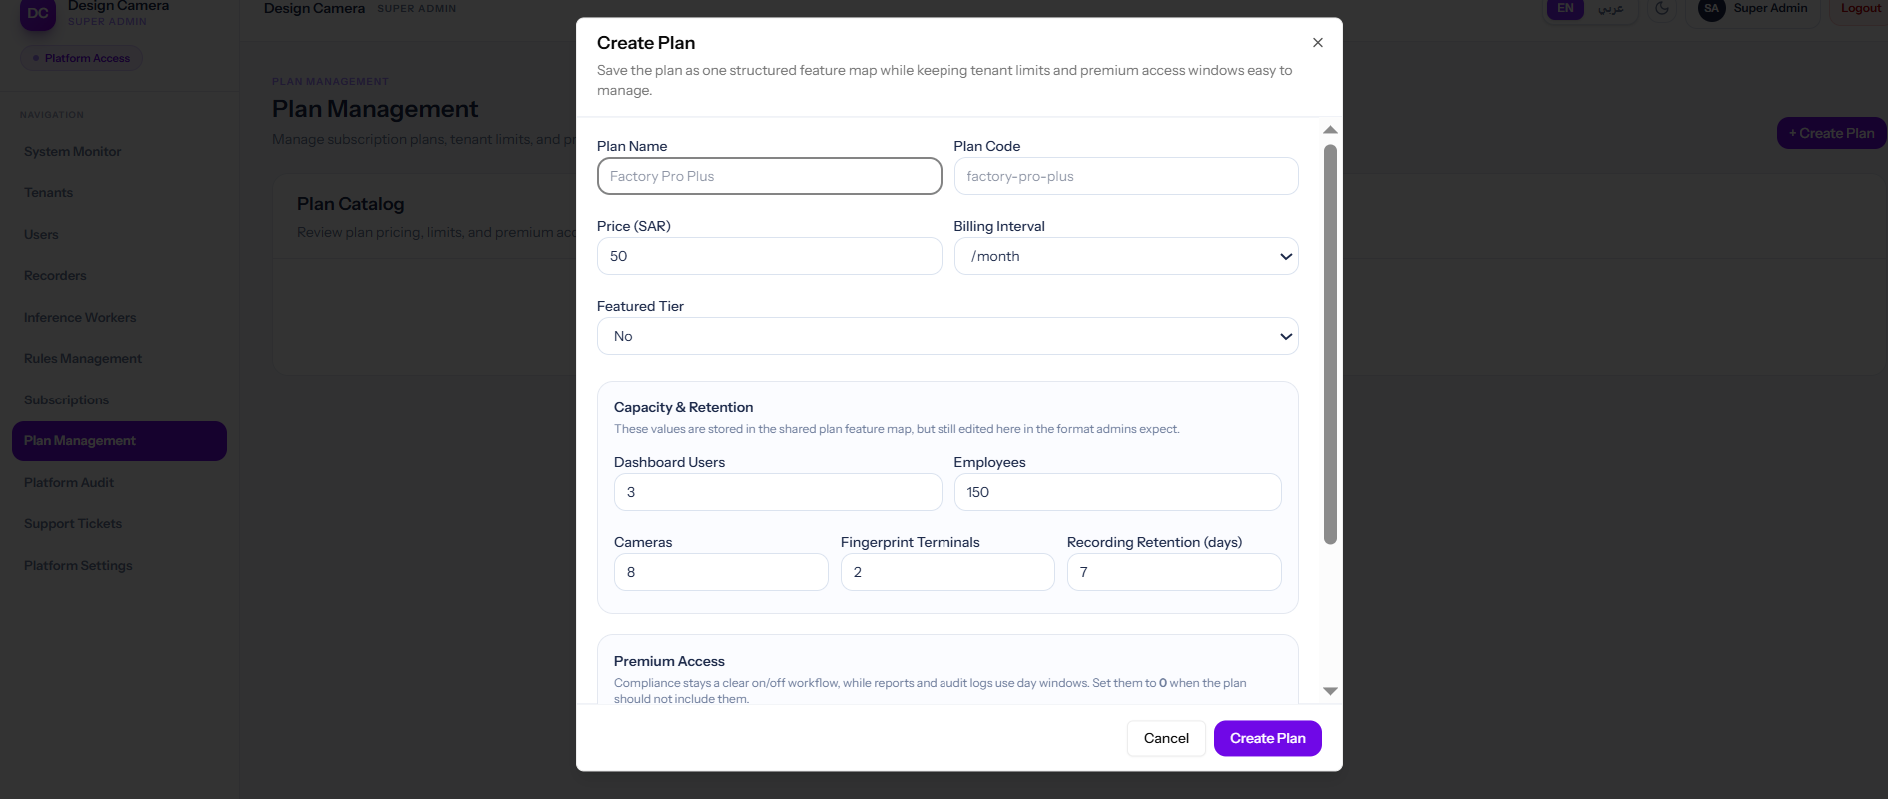Click scrollbar up arrow in dialog

pyautogui.click(x=1330, y=130)
